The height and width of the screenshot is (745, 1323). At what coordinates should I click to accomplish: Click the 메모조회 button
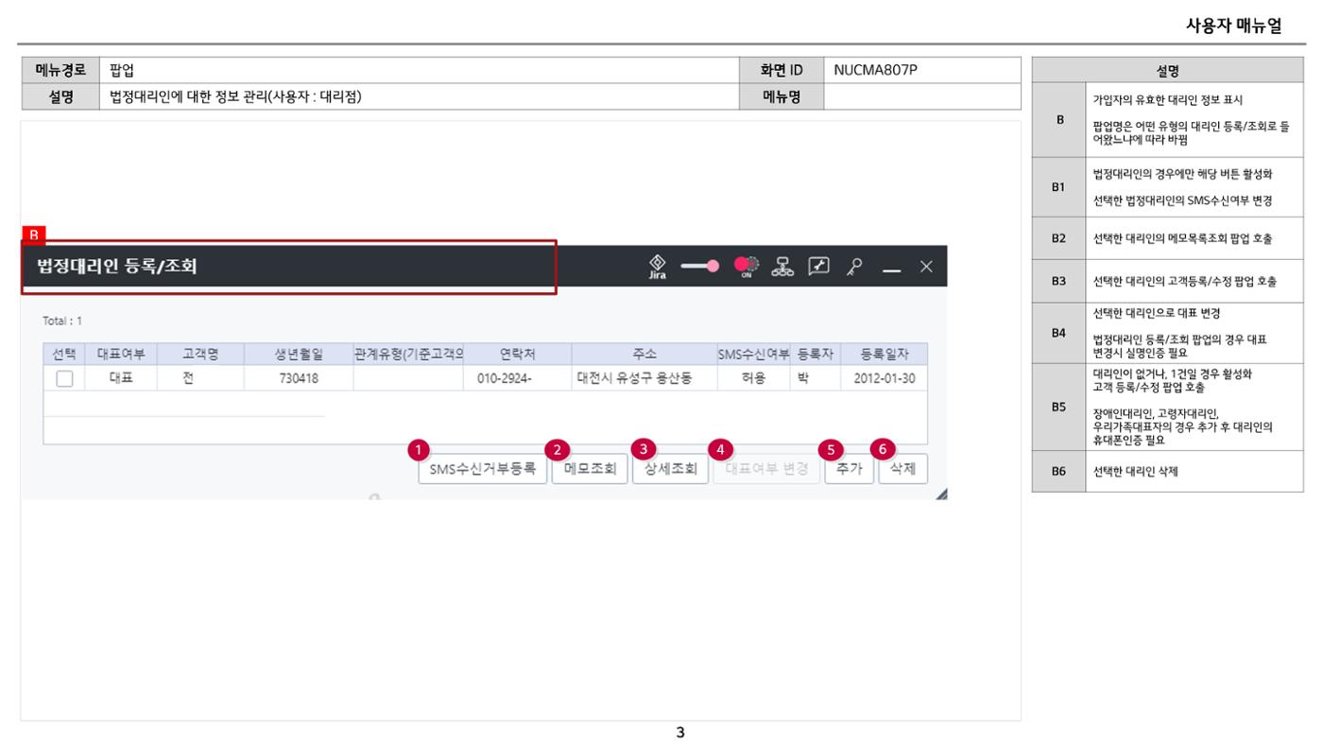coord(590,469)
